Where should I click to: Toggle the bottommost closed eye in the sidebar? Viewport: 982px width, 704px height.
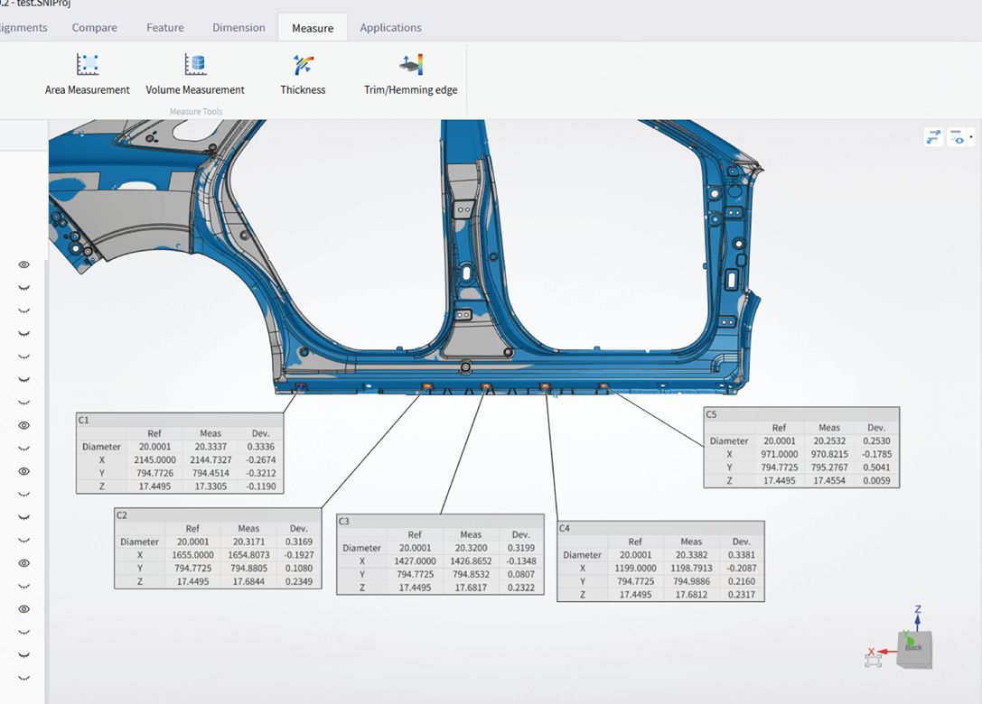point(23,678)
